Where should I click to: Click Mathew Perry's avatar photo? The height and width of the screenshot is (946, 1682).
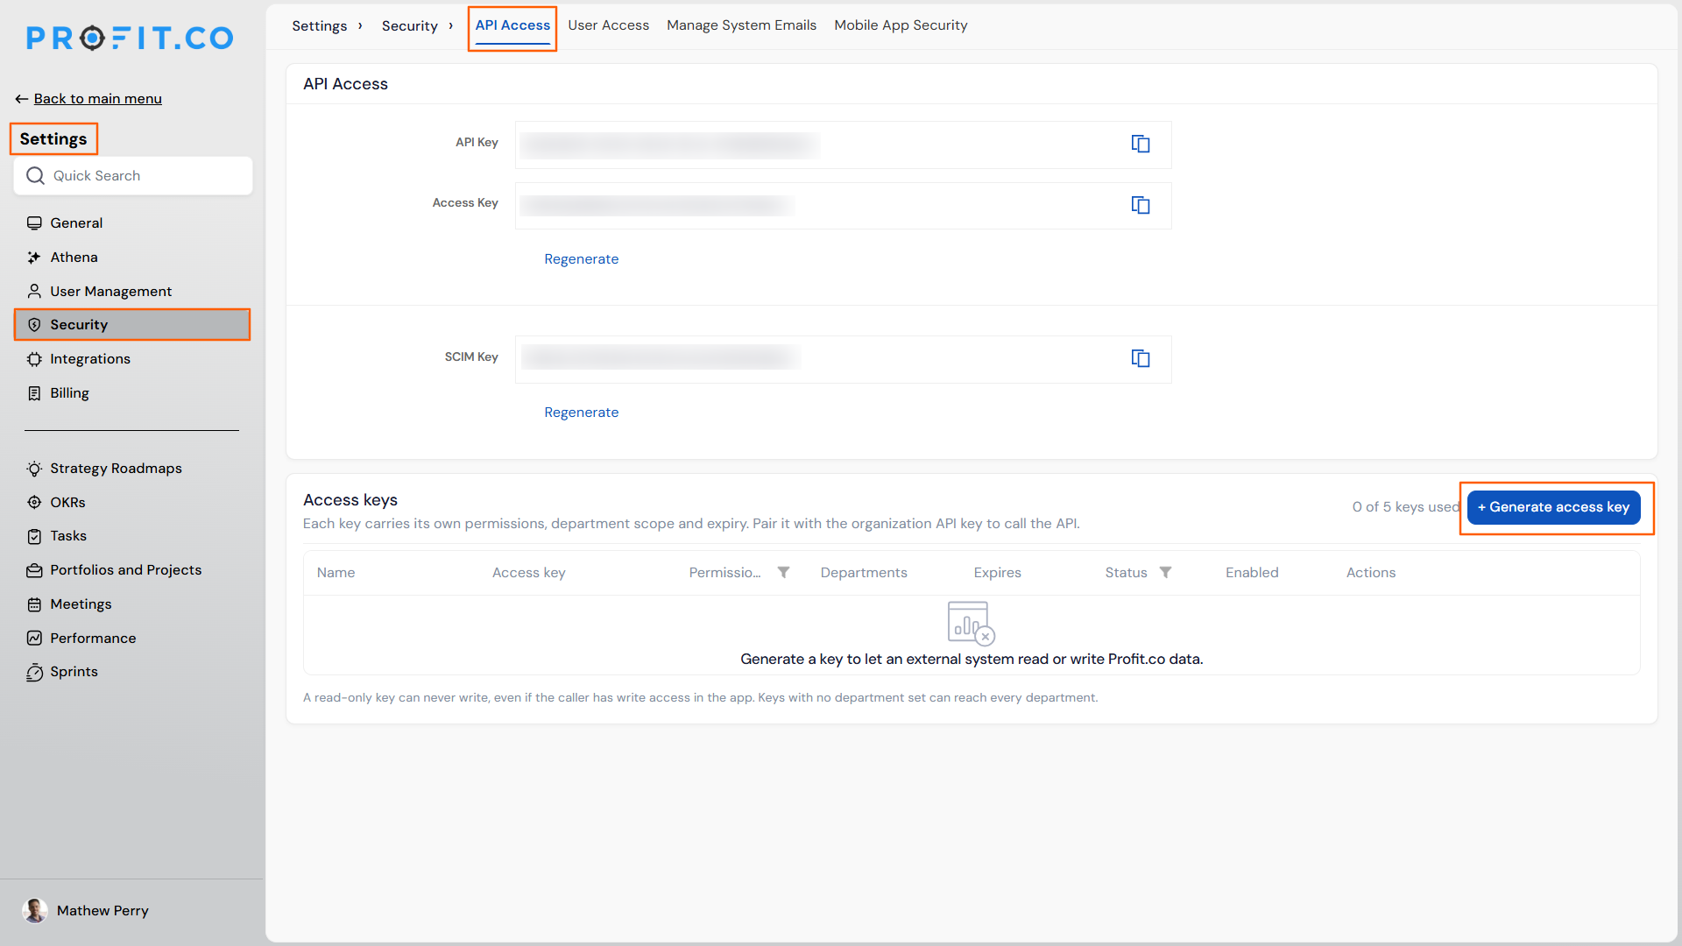(35, 911)
